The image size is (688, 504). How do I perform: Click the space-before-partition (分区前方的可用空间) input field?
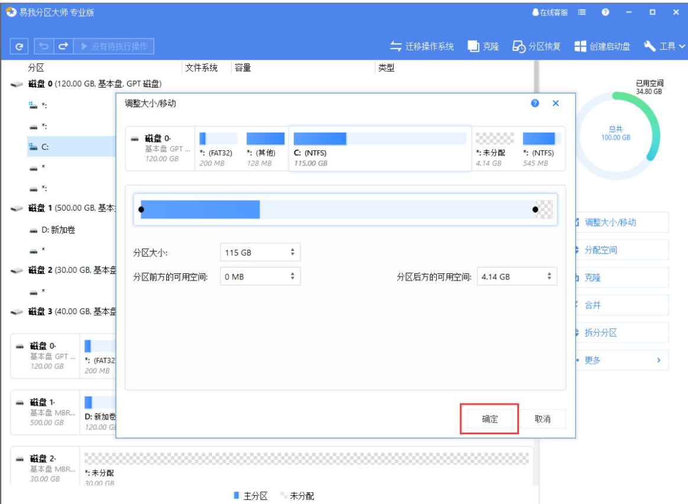click(254, 276)
